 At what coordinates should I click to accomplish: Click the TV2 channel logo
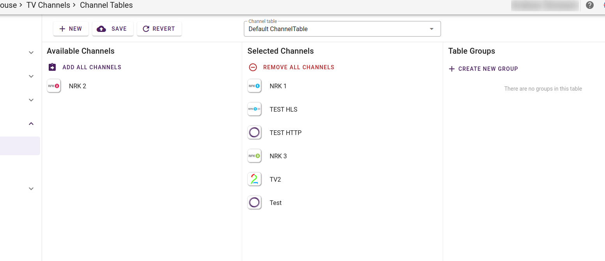tap(254, 179)
